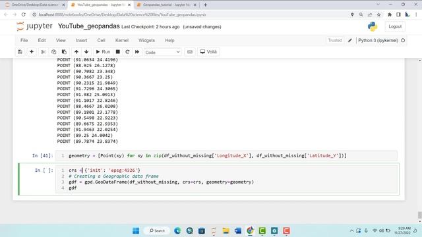Copy selected cells icon

click(53, 52)
